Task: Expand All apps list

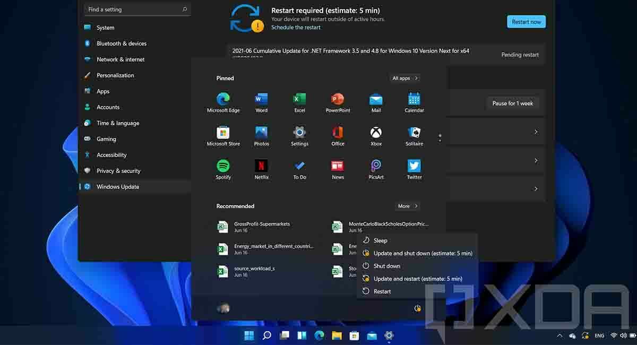Action: (405, 78)
